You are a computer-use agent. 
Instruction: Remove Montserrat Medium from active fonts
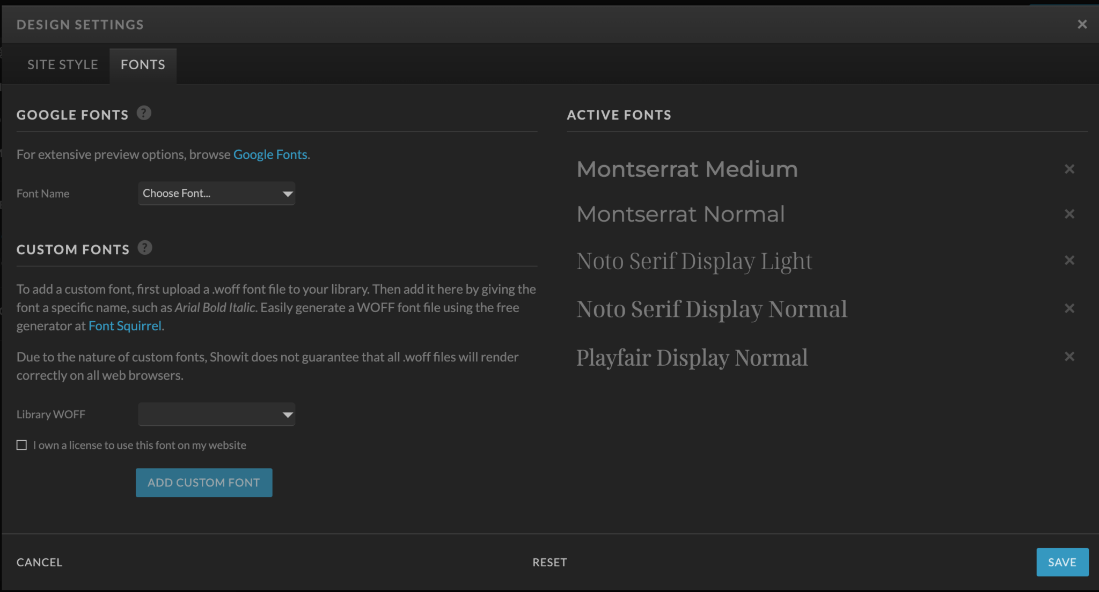1069,169
